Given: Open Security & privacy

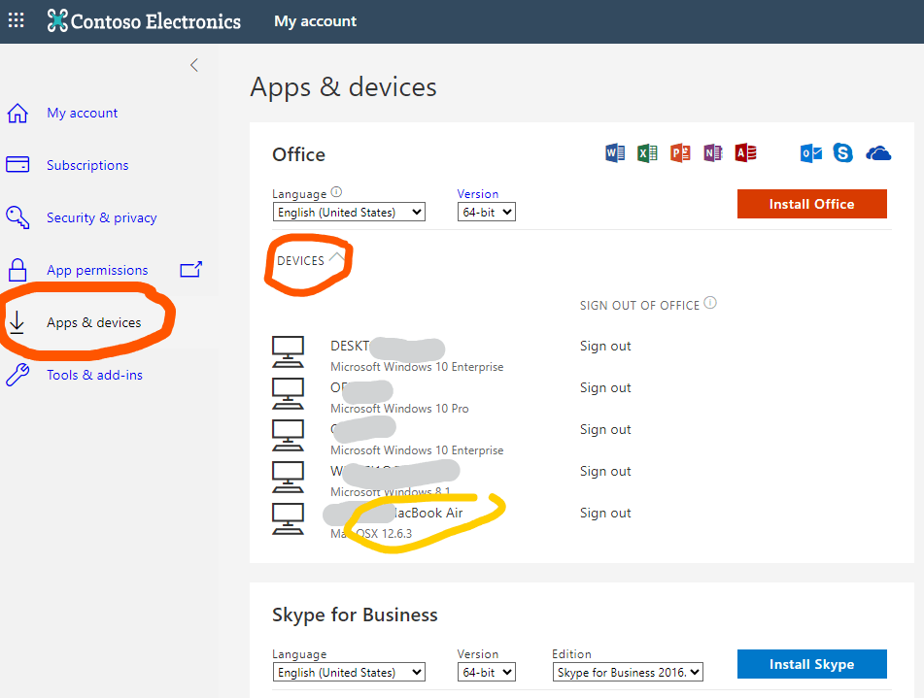Looking at the screenshot, I should [101, 217].
